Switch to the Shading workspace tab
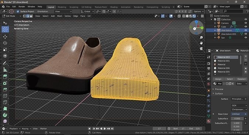 pyautogui.click(x=114, y=7)
